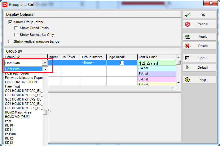The image size is (220, 146).
Task: Choose HCMC Major Area in dropdown list
Action: (x=18, y=112)
